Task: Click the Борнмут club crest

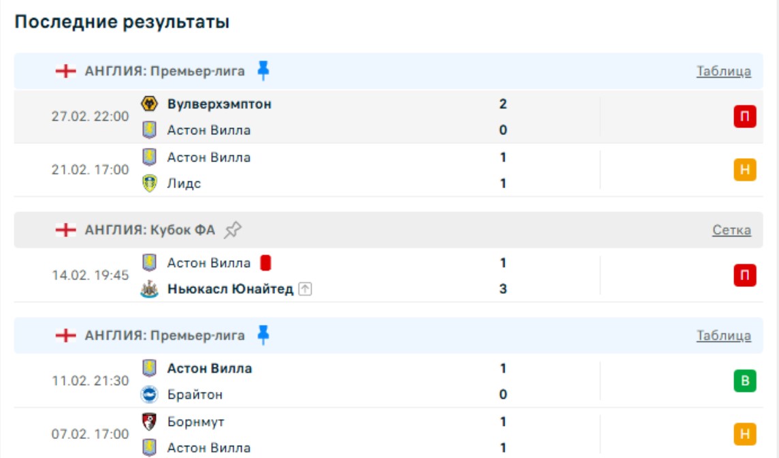Action: pos(149,421)
